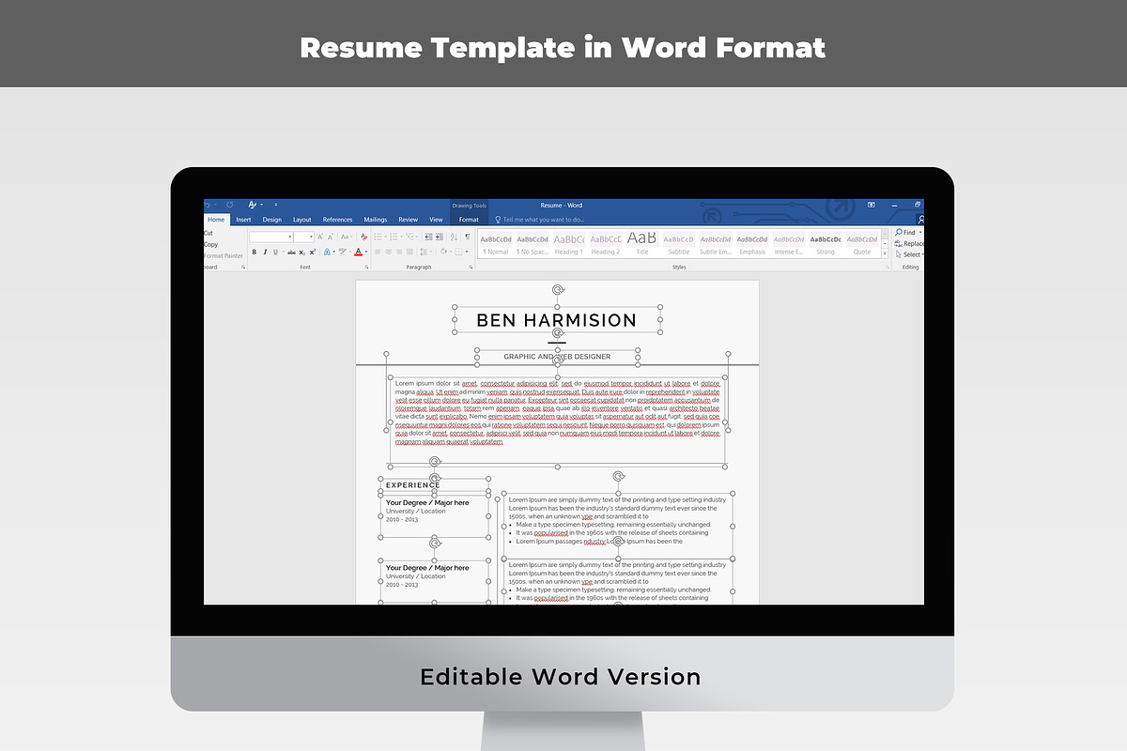Viewport: 1127px width, 751px height.
Task: Show paragraph marks with the pilcrow icon
Action: (x=468, y=237)
